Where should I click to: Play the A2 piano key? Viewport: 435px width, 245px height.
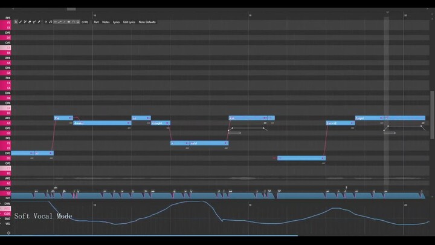5,183
